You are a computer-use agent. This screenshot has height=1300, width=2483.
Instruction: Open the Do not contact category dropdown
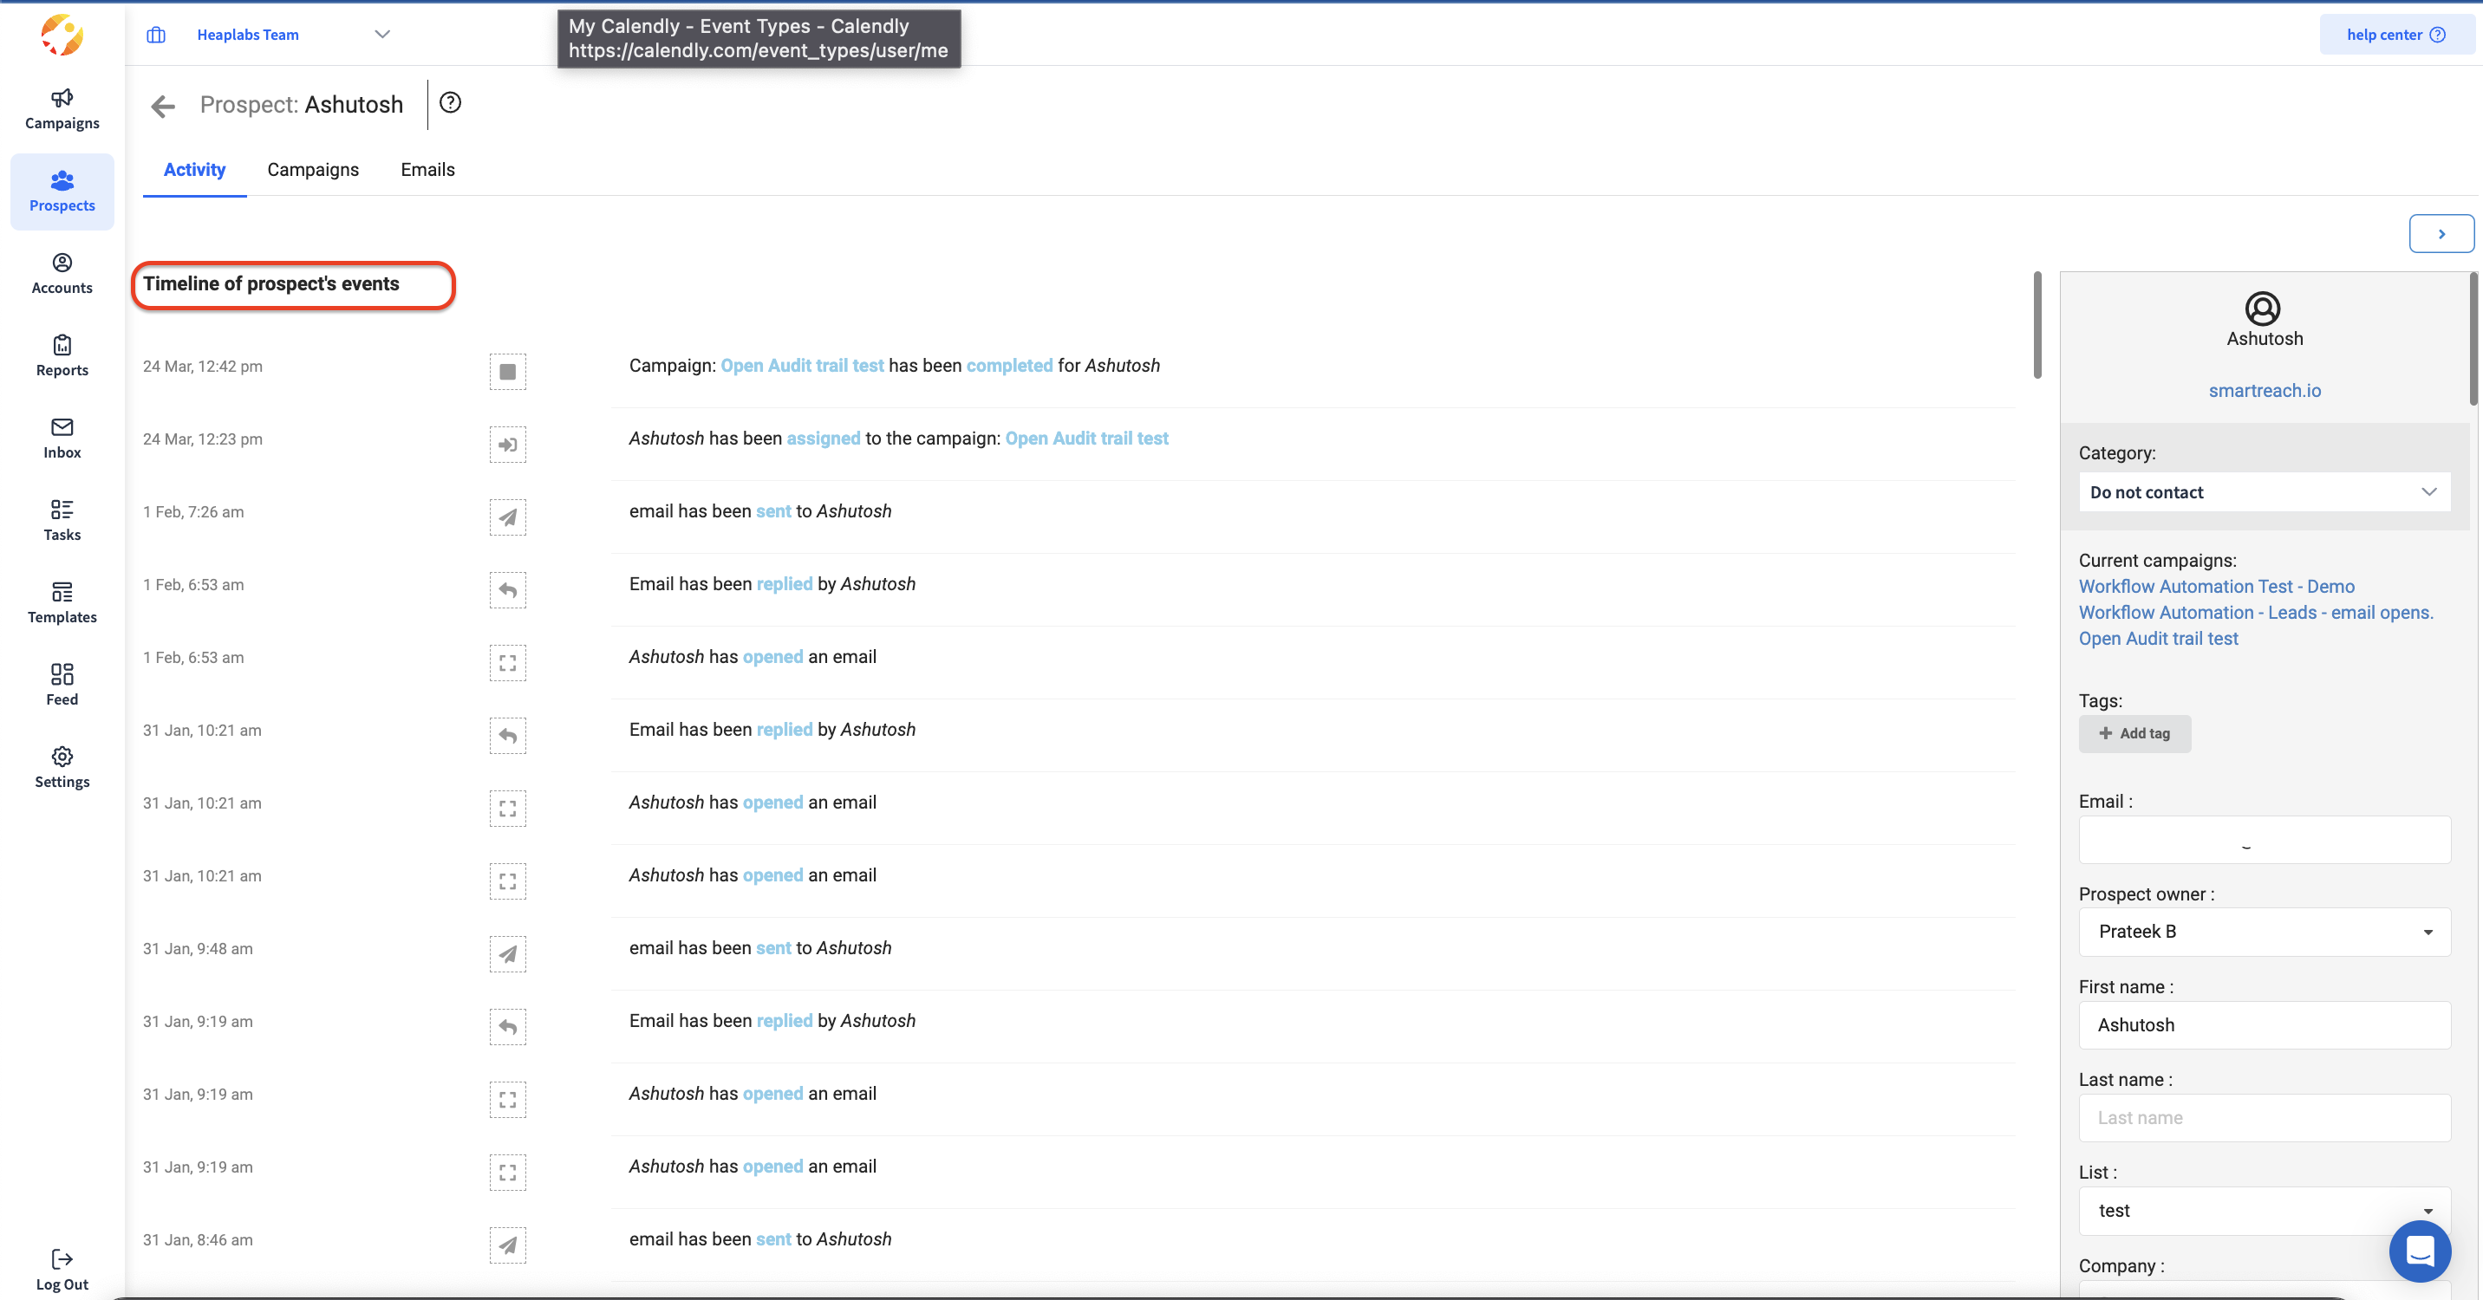click(2264, 492)
